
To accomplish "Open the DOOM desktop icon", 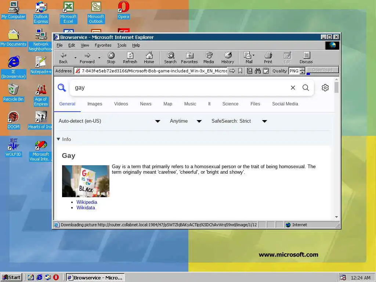I will pos(14,120).
